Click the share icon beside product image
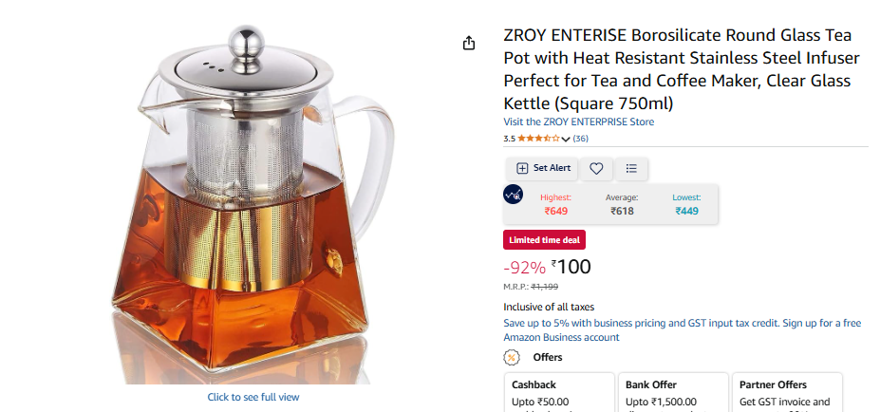 pyautogui.click(x=469, y=44)
